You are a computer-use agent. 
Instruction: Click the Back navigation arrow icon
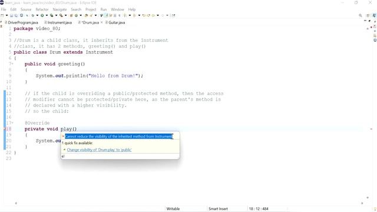coord(153,15)
